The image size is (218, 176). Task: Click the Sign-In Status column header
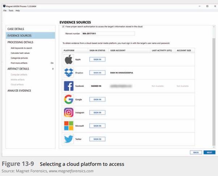pos(97,50)
